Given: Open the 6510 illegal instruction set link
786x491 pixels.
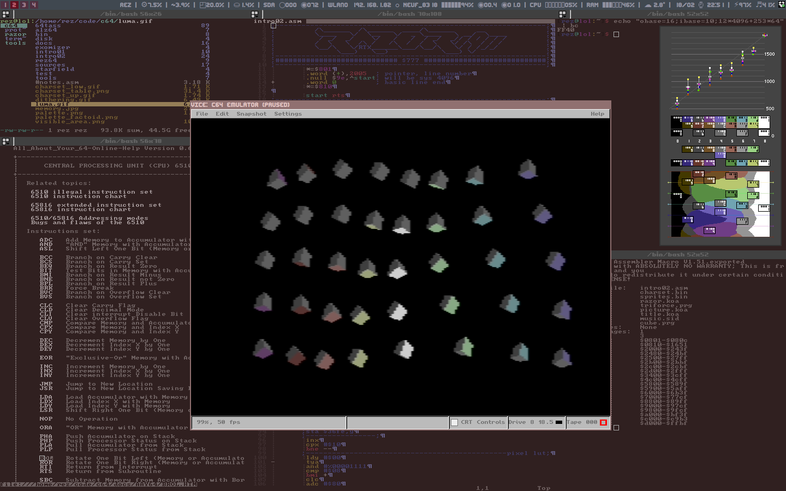Looking at the screenshot, I should point(92,192).
